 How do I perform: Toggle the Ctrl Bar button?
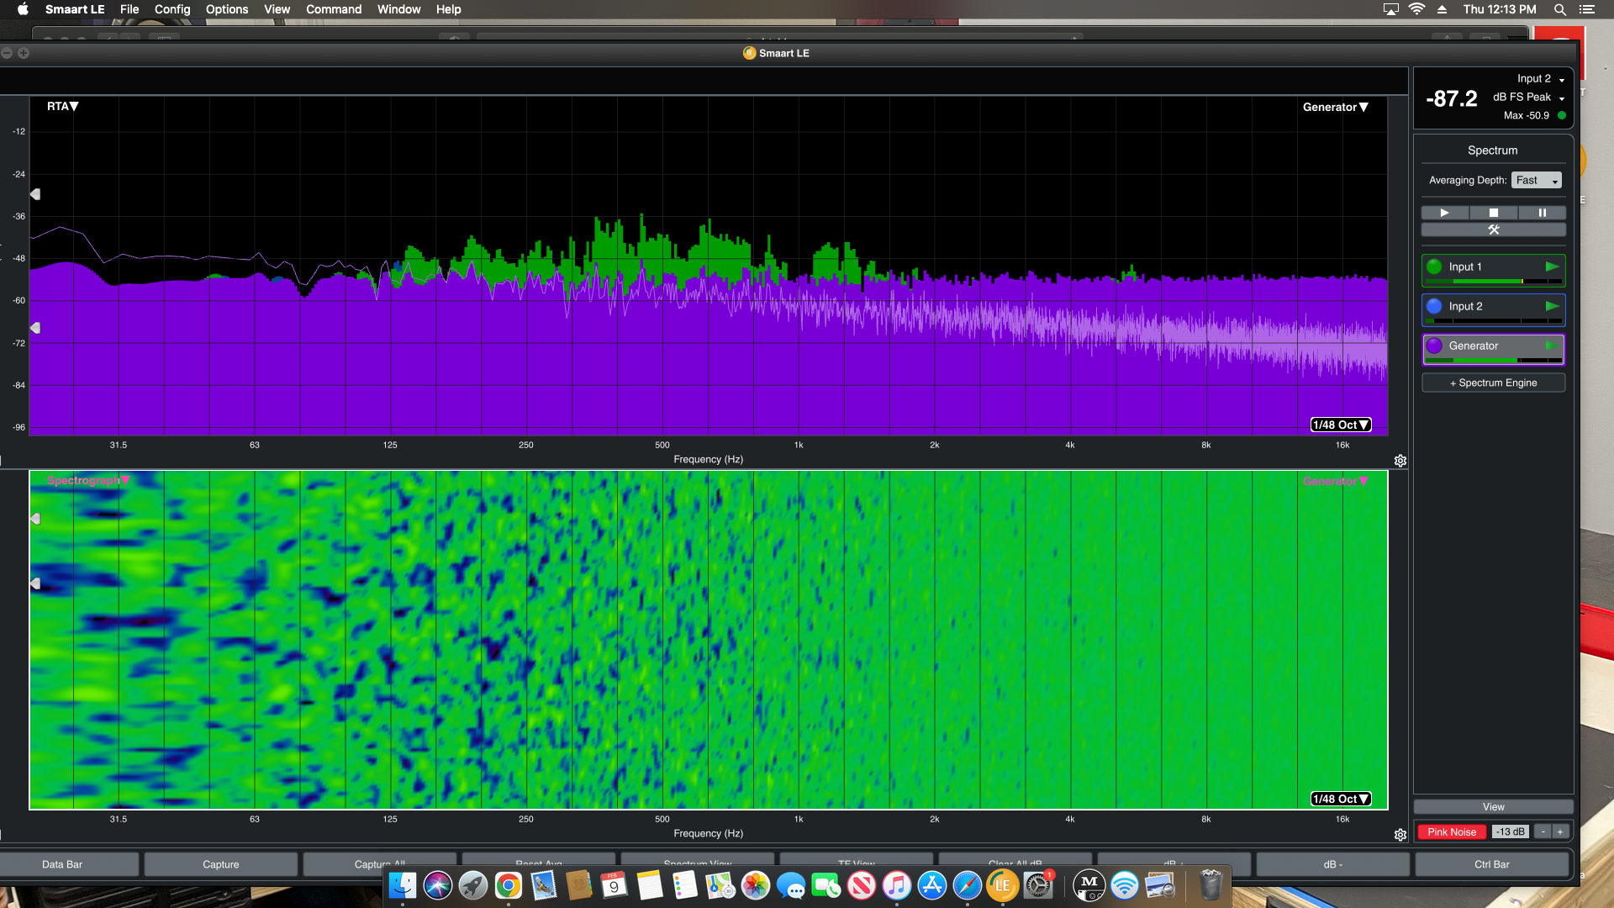[x=1492, y=864]
